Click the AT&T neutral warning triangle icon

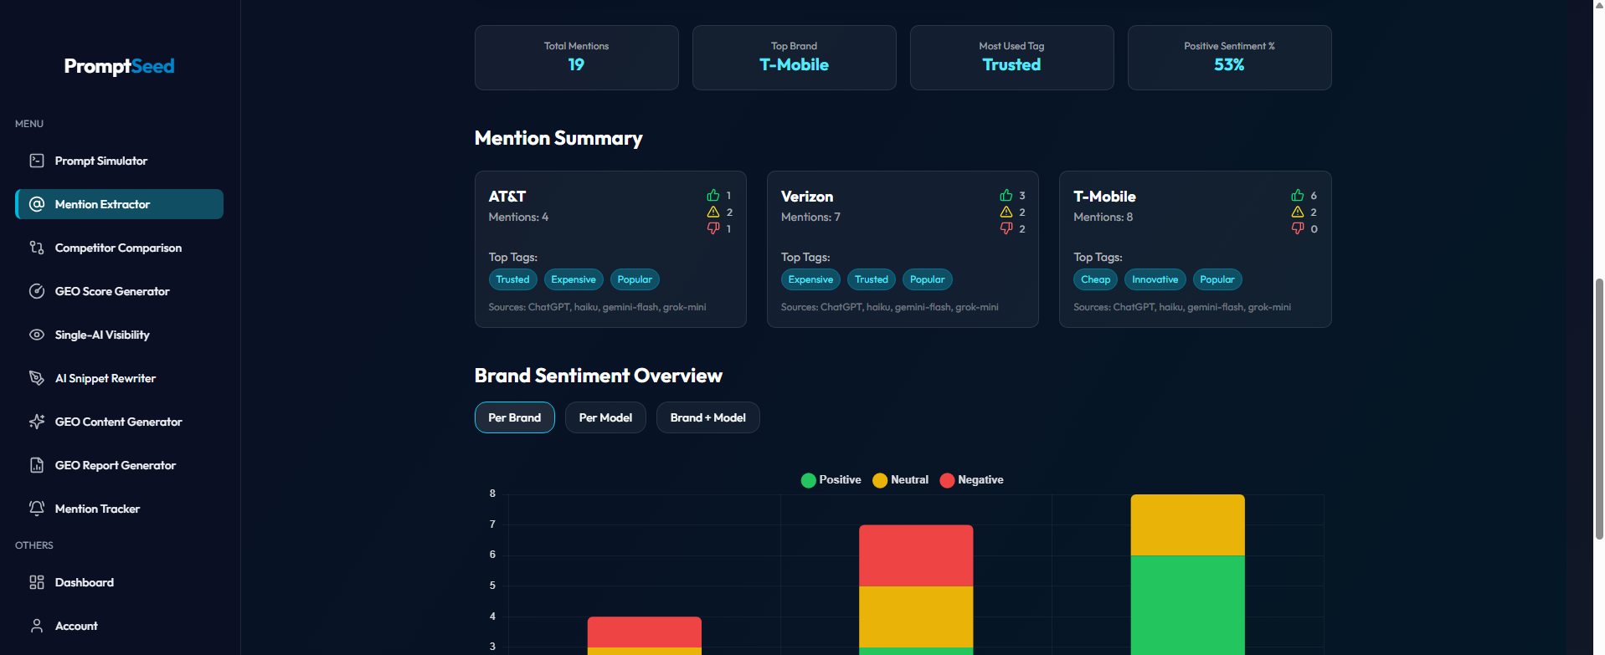pyautogui.click(x=713, y=212)
